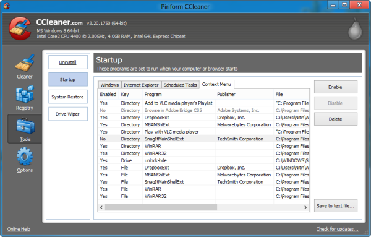The height and width of the screenshot is (237, 371).
Task: Select the File WinRAR entry
Action: 203,189
